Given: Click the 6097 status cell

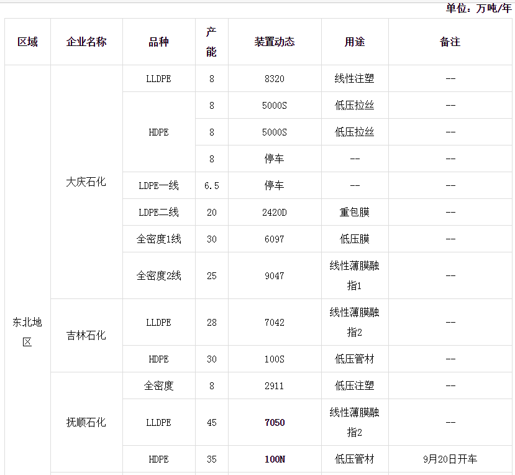Looking at the screenshot, I should 275,239.
